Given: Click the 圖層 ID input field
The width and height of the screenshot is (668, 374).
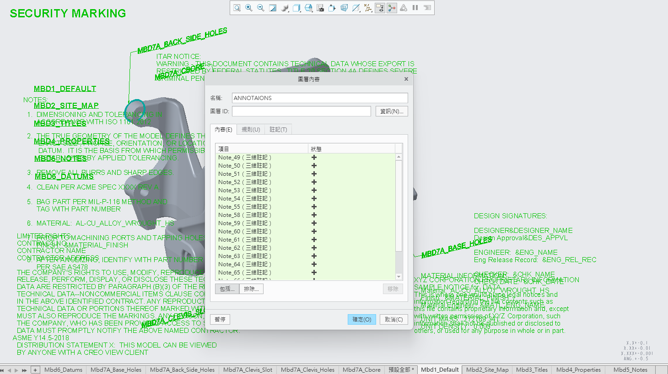Looking at the screenshot, I should tap(301, 111).
